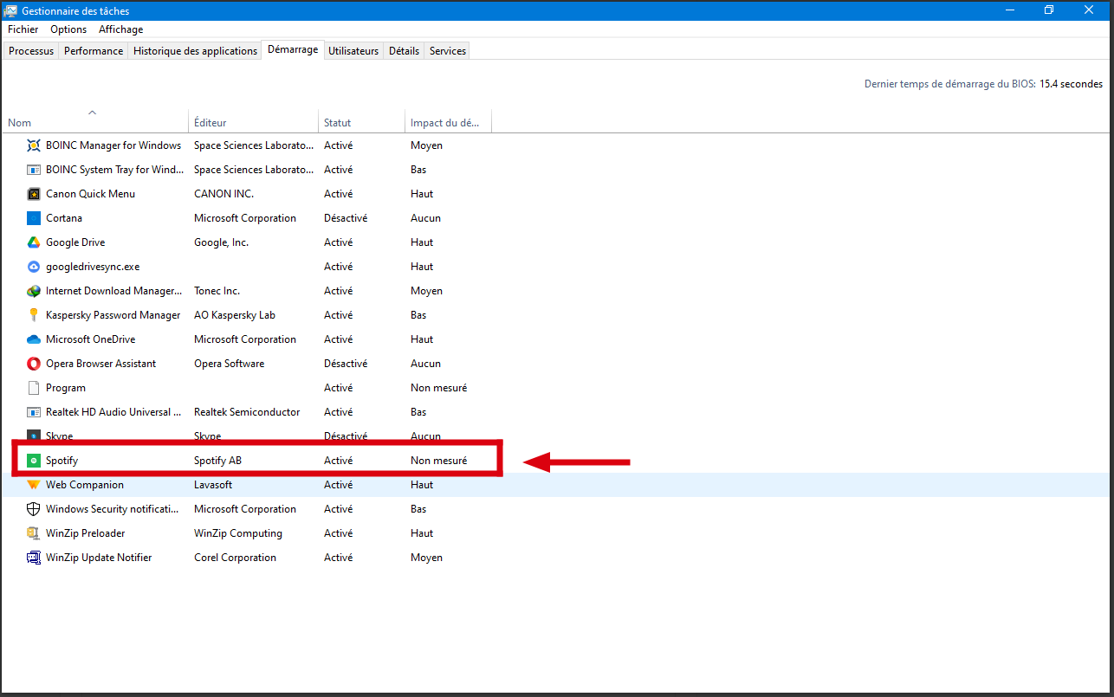Select the Internet Download Manager globe icon
1114x697 pixels.
[x=34, y=291]
